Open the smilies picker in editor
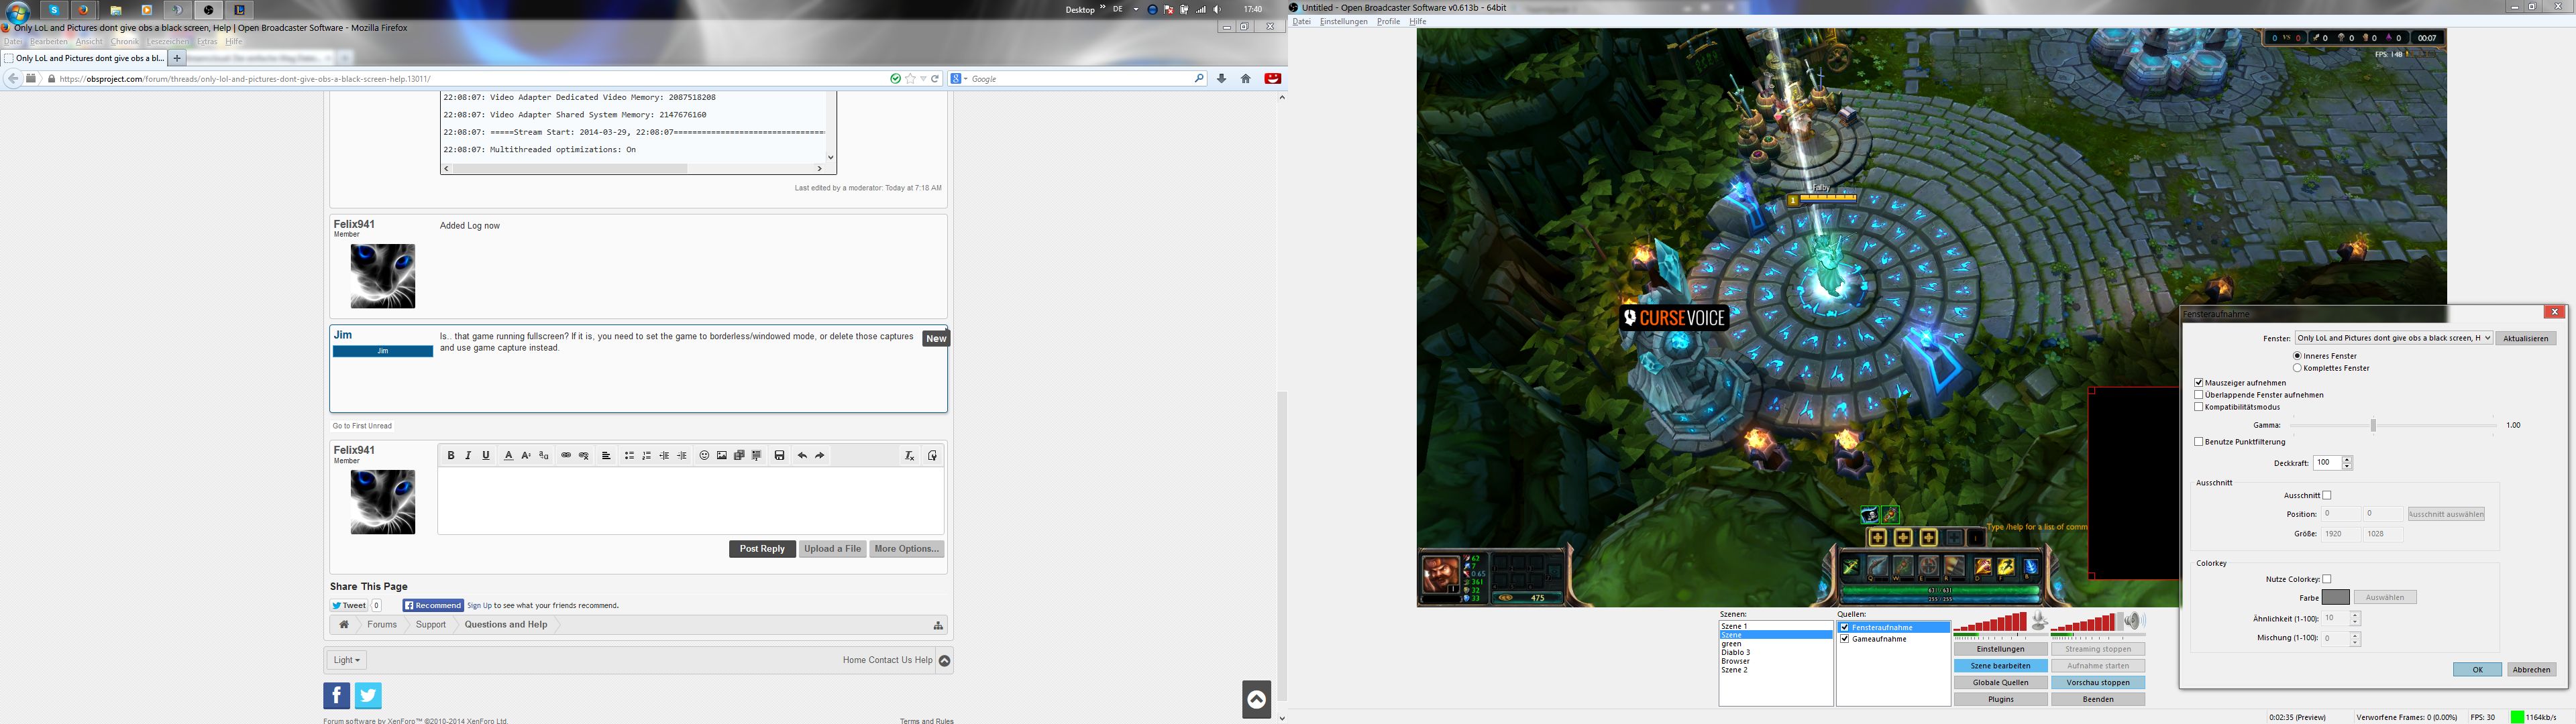This screenshot has width=2576, height=724. (x=704, y=456)
